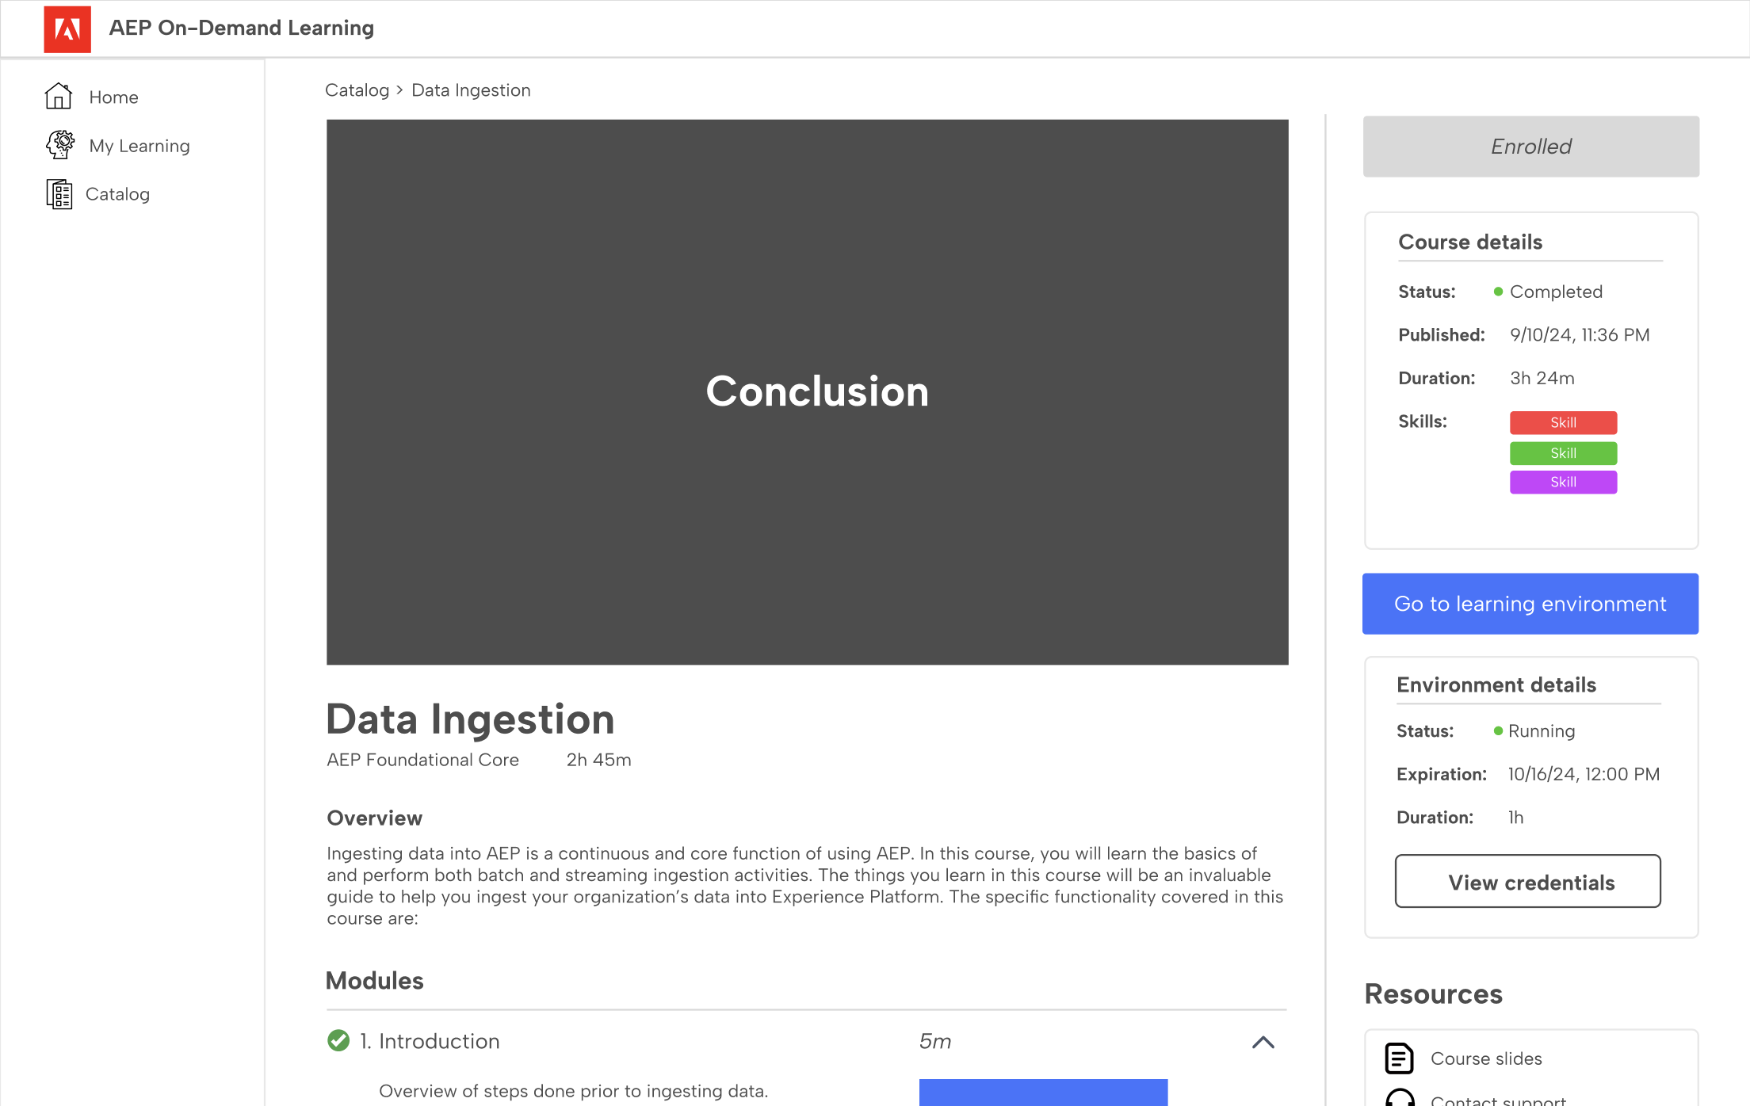Screen dimensions: 1750x1106
Task: Collapse the Introduction module chevron
Action: 1263,1042
